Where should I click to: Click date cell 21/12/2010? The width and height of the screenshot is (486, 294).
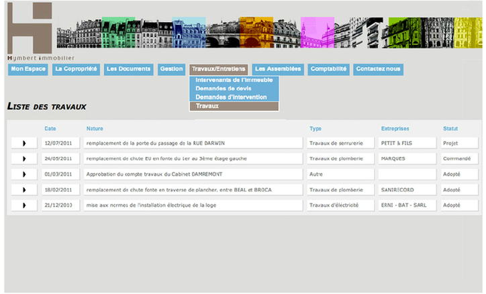click(60, 205)
